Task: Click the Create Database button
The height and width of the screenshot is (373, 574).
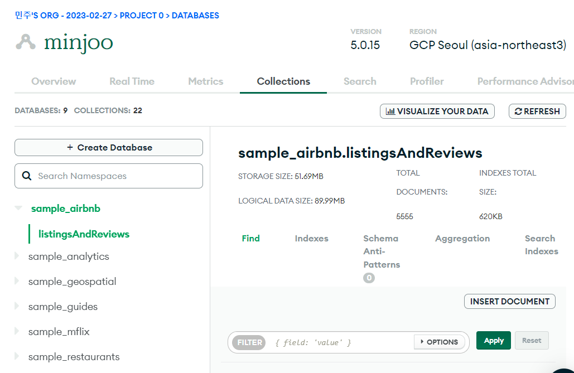Action: click(x=109, y=148)
